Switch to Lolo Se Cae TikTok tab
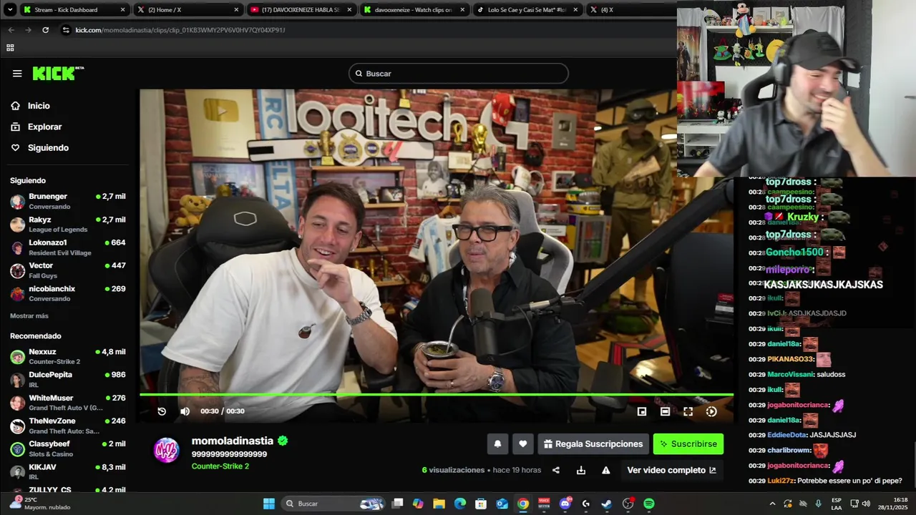 point(528,10)
